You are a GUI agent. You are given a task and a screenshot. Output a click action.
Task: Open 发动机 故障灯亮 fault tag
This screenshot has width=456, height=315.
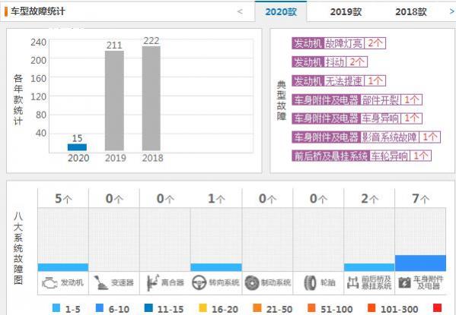[x=339, y=43]
